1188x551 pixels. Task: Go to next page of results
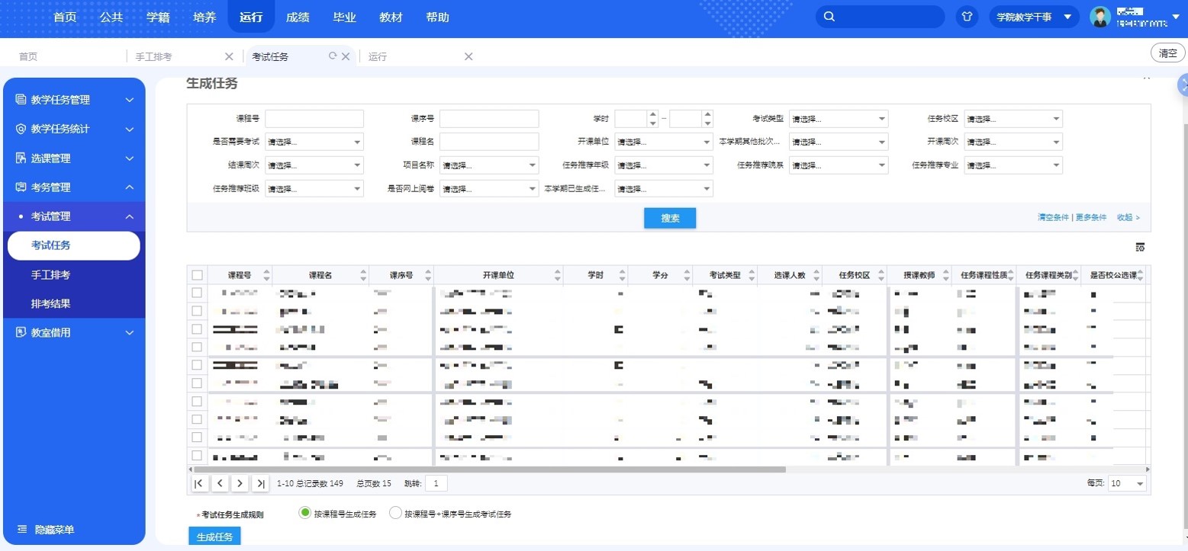click(x=240, y=483)
